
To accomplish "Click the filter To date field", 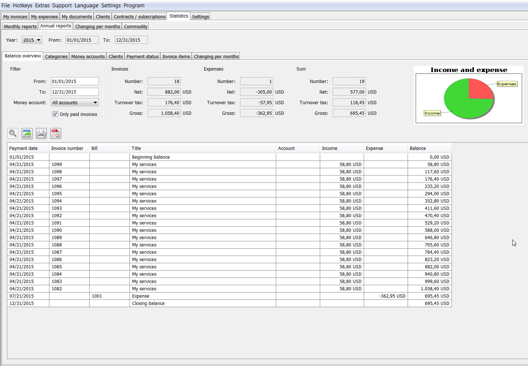I will pyautogui.click(x=75, y=92).
